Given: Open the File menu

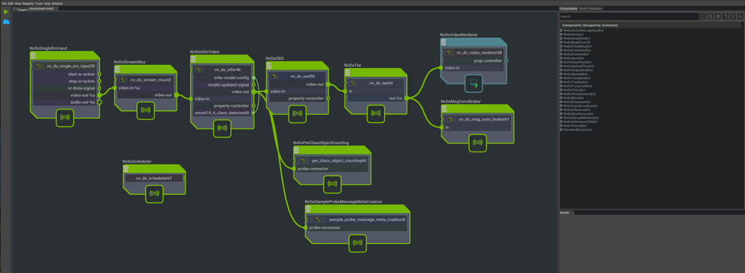Looking at the screenshot, I should tap(4, 3).
